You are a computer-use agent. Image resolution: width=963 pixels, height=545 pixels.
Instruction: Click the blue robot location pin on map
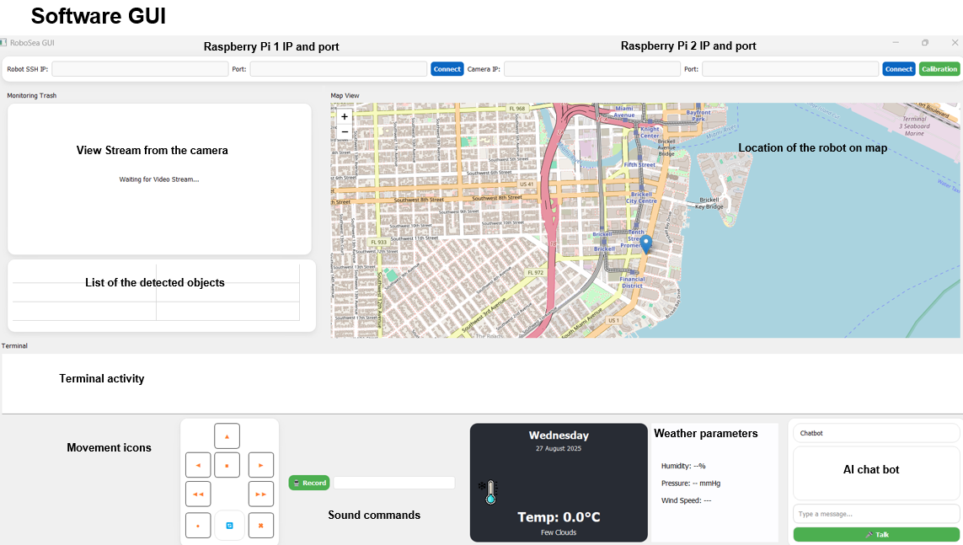[645, 243]
